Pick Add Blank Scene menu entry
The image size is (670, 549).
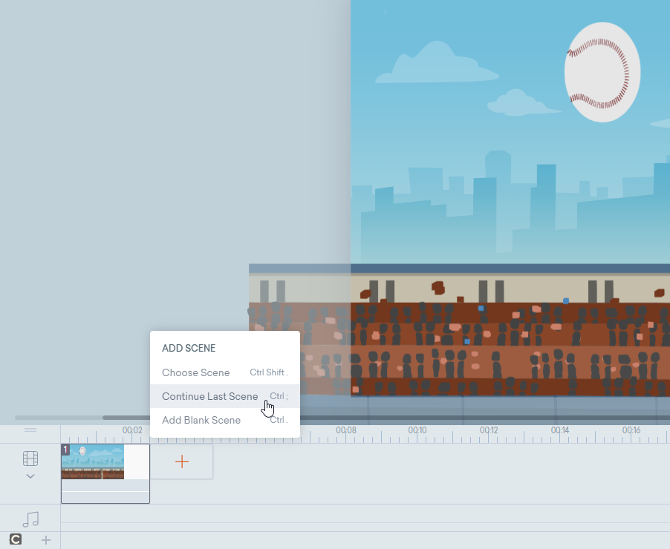[x=201, y=420]
